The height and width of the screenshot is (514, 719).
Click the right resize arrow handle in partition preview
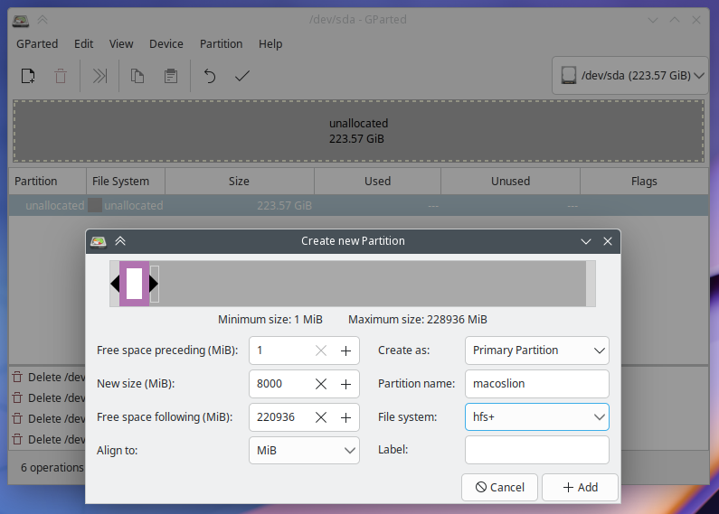point(154,284)
